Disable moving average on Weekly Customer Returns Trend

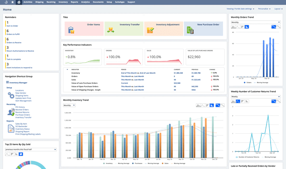click(278, 101)
